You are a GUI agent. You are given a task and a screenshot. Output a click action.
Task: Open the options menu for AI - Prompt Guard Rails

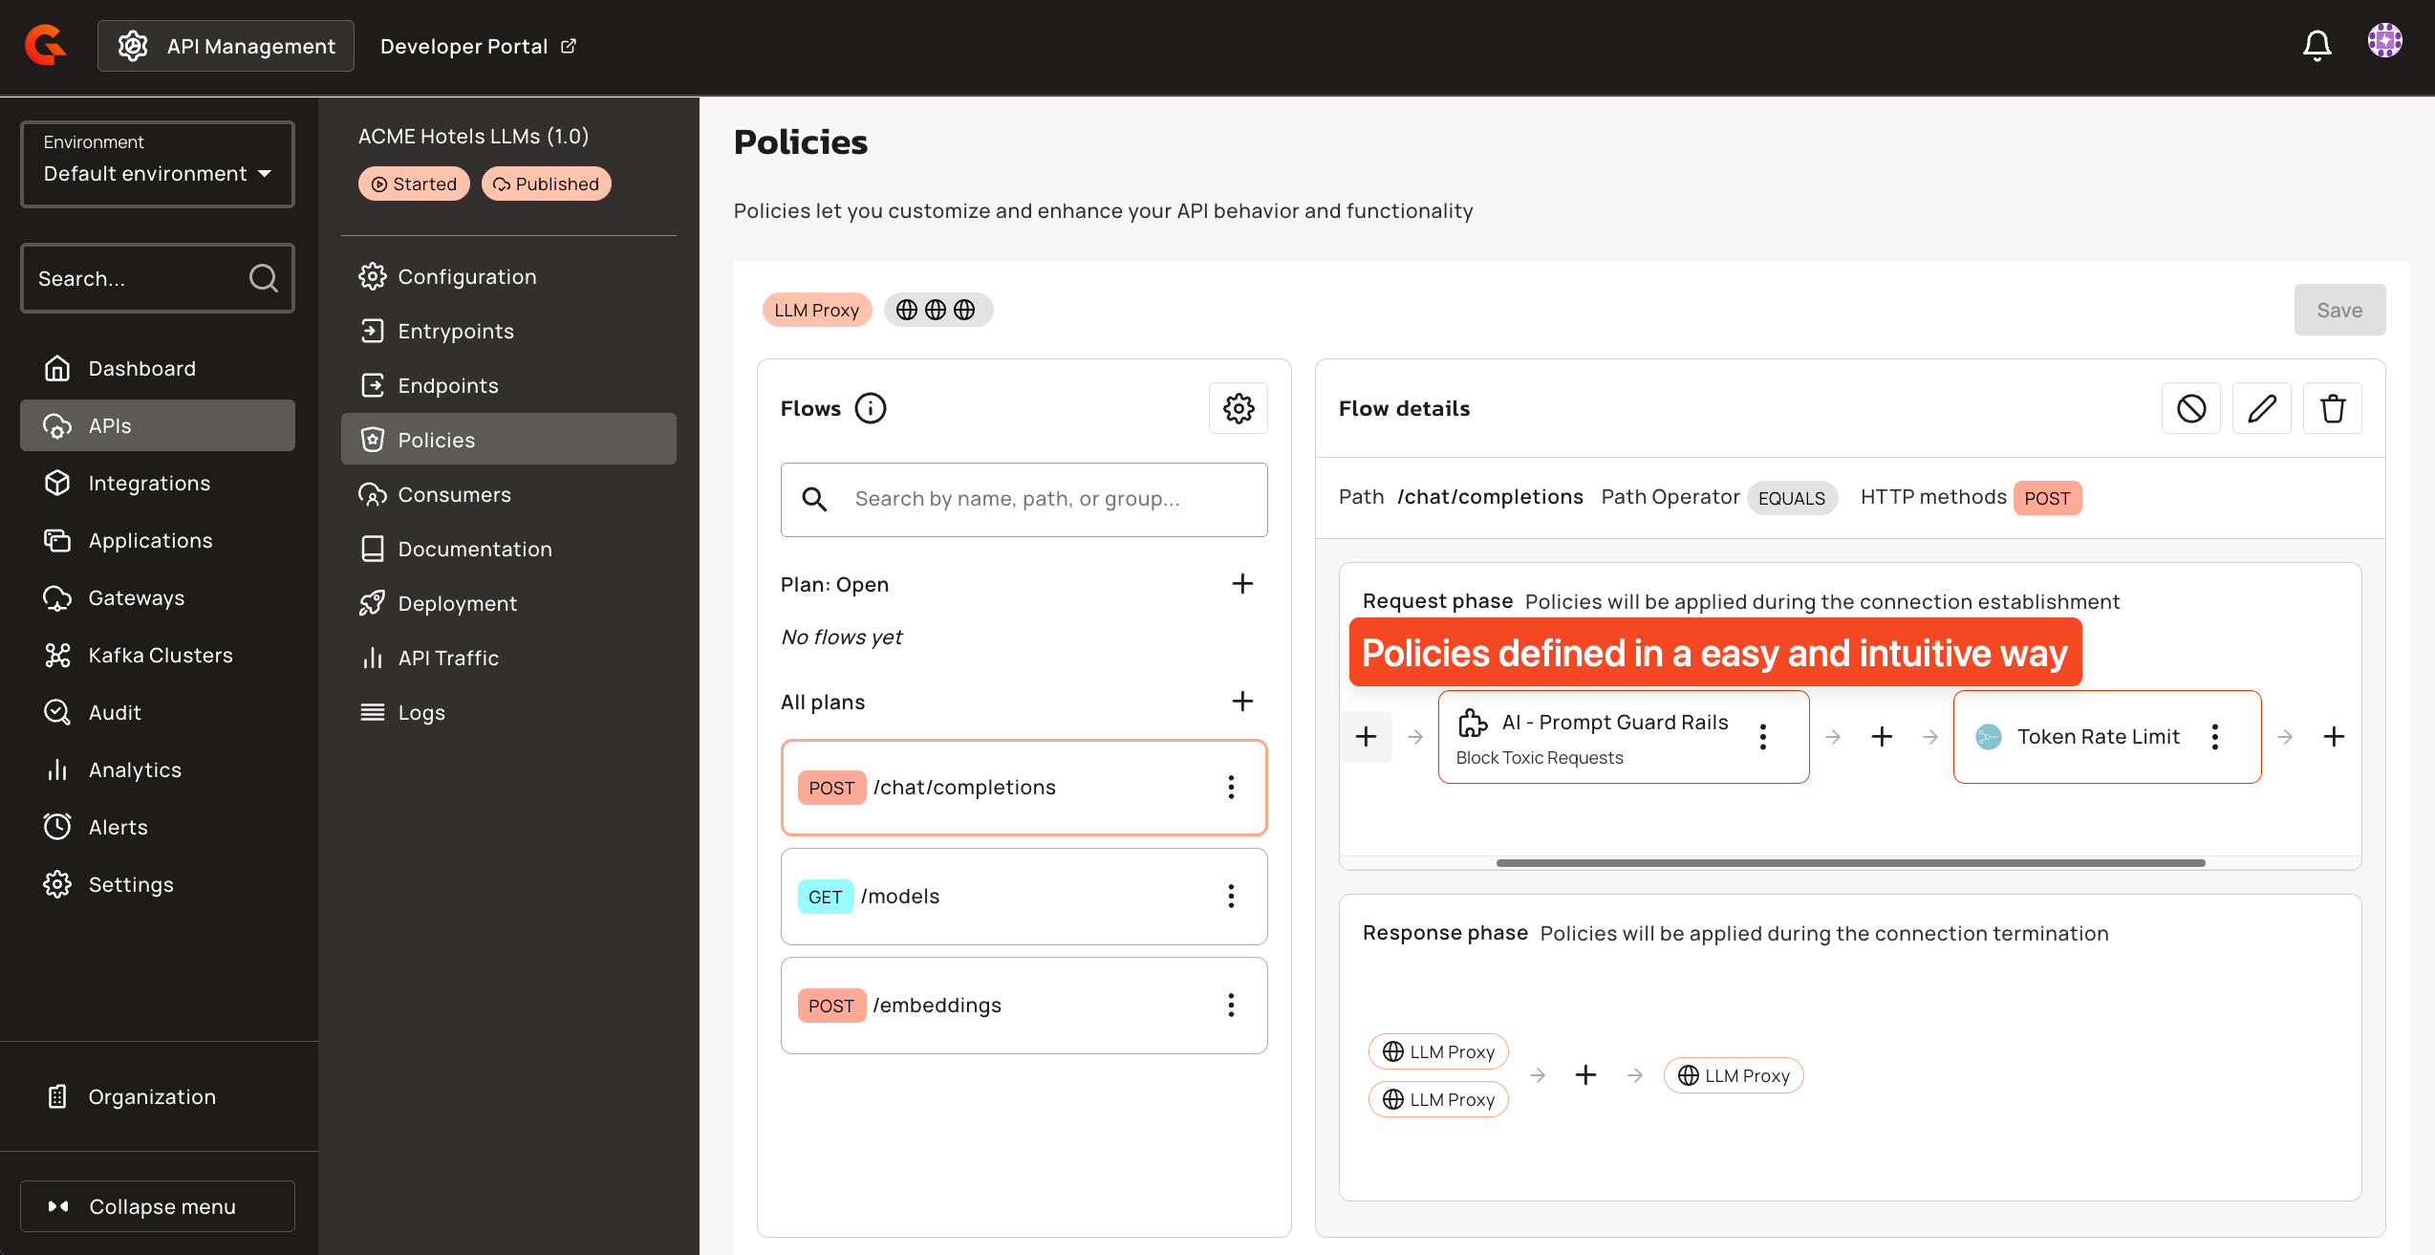[x=1763, y=736]
